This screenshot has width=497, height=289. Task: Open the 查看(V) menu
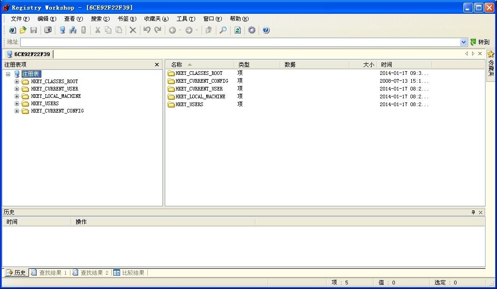[x=73, y=19]
